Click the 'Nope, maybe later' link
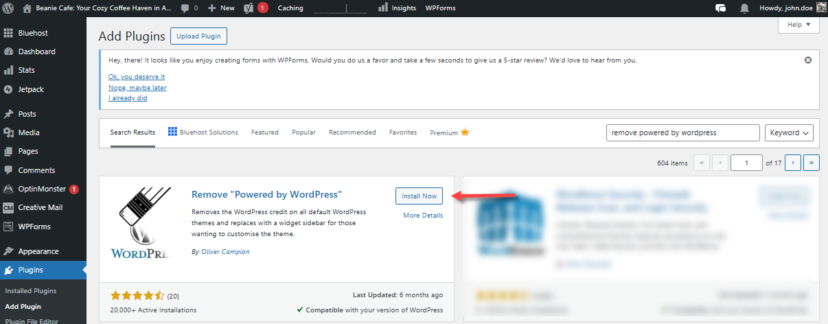 tap(137, 88)
